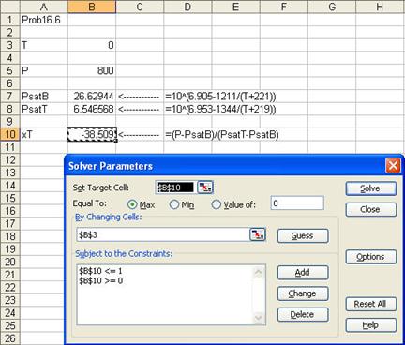Open Solver Options
Screen dimensions: 405x345
point(371,257)
